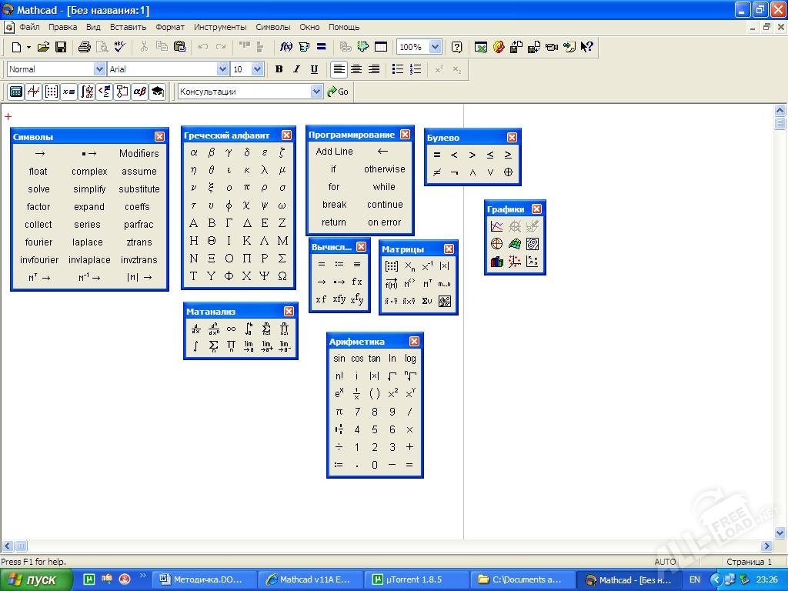Click the Greek symbol palette toolbar icon
The width and height of the screenshot is (788, 591).
click(x=139, y=92)
